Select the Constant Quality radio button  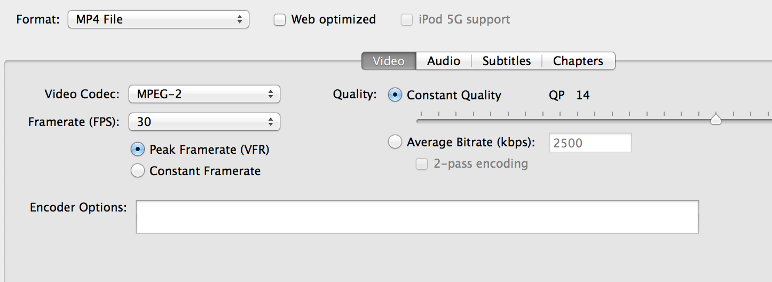tap(395, 95)
